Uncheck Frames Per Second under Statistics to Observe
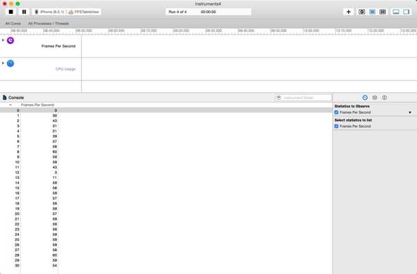Image resolution: width=417 pixels, height=274 pixels. (x=336, y=112)
